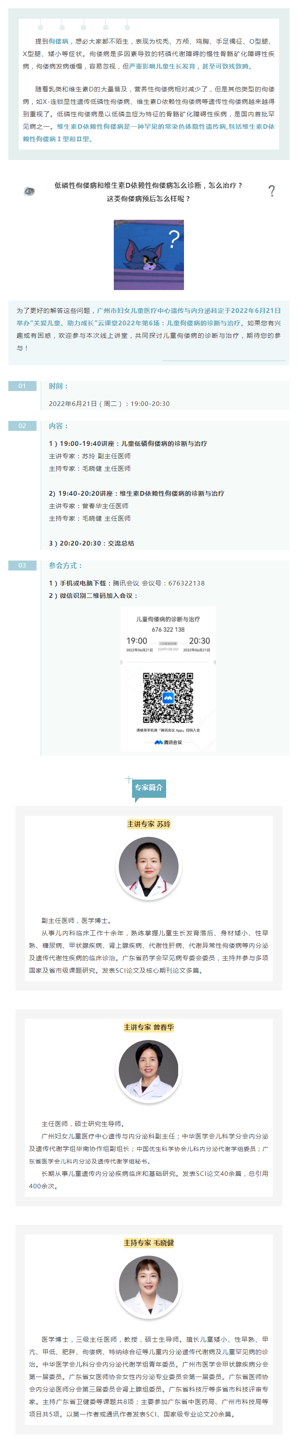
Task: Click the 主持专家 毛晓健 highlighted heading
Action: [x=149, y=1243]
